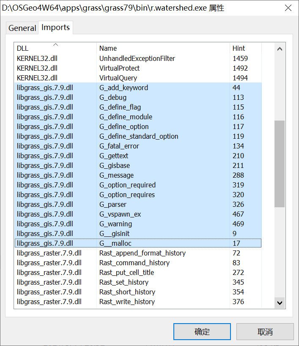Click hint value 1494
Screen dimensions: 299x346
point(240,78)
